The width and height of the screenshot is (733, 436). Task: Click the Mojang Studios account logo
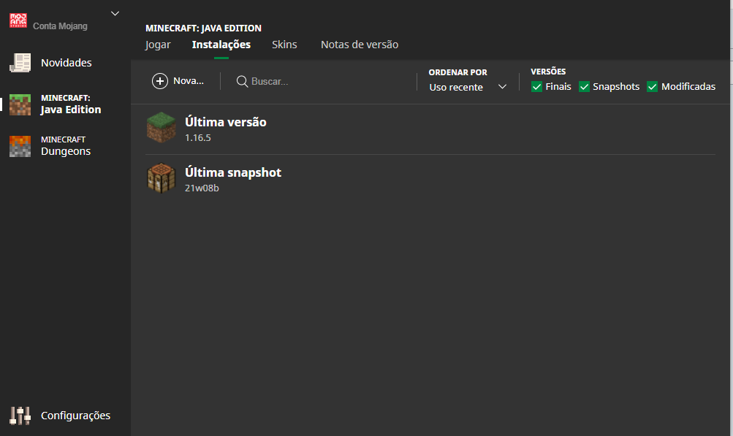click(x=18, y=20)
